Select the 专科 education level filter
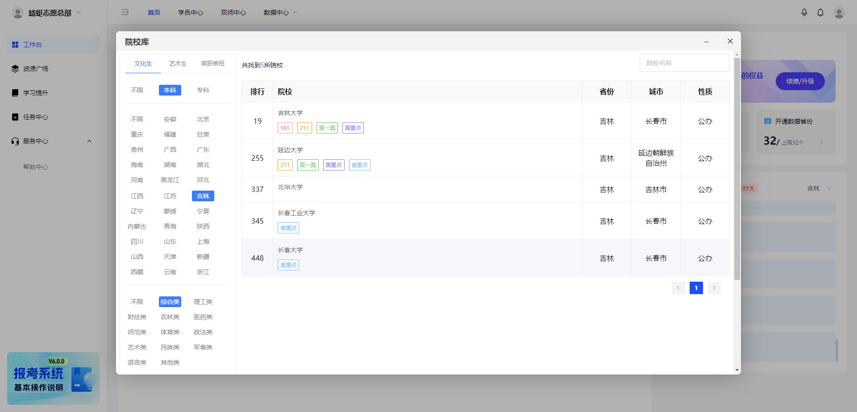Screen dimensions: 857x412 coord(203,90)
